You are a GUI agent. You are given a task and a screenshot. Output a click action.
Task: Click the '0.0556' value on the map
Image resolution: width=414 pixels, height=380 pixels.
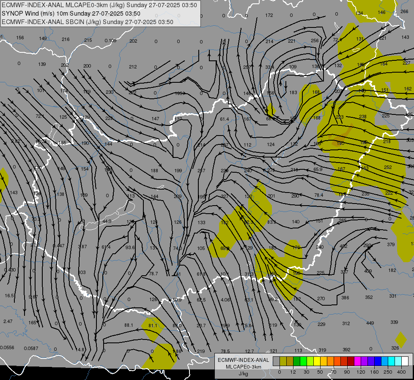coord(7,347)
